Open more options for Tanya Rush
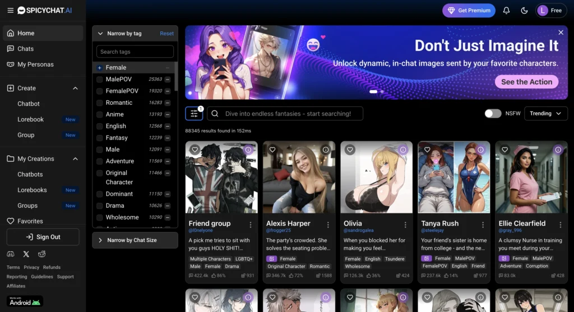574x312 pixels. (483, 225)
